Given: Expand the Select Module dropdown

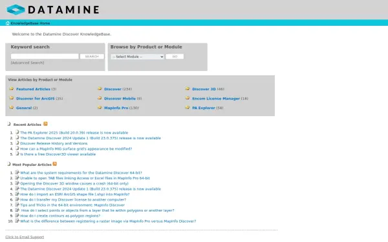Looking at the screenshot, I should point(137,57).
